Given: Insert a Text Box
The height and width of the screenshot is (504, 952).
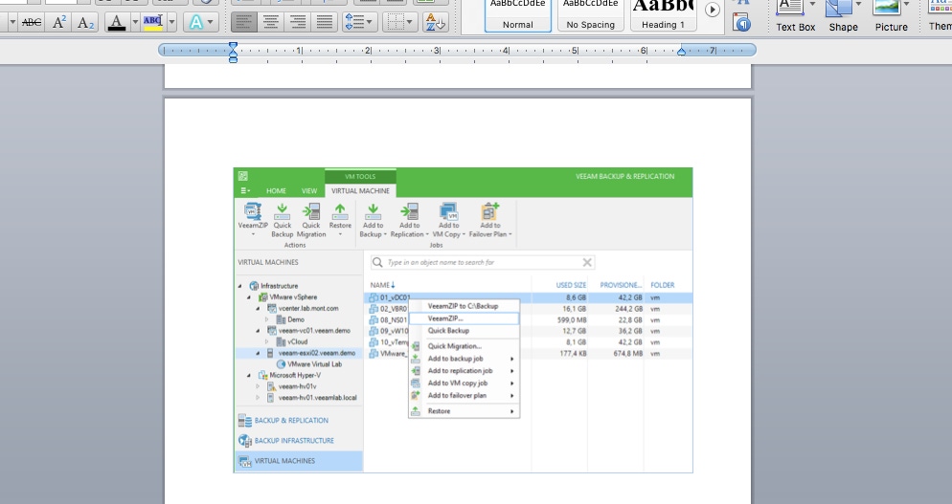Looking at the screenshot, I should point(795,16).
